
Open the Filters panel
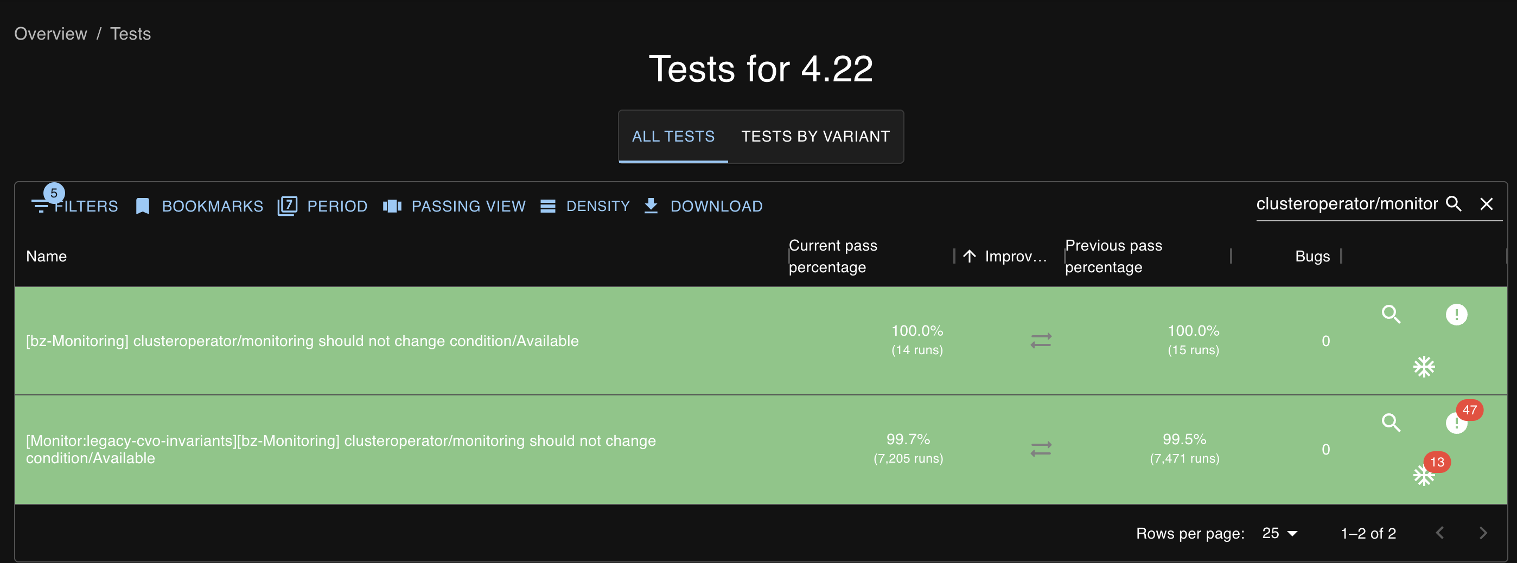click(x=75, y=206)
